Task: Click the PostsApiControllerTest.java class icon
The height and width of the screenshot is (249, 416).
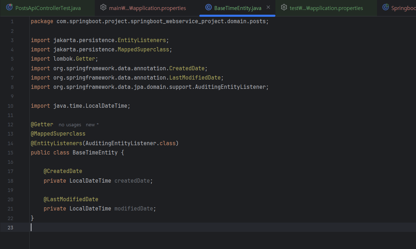Action: (9, 7)
